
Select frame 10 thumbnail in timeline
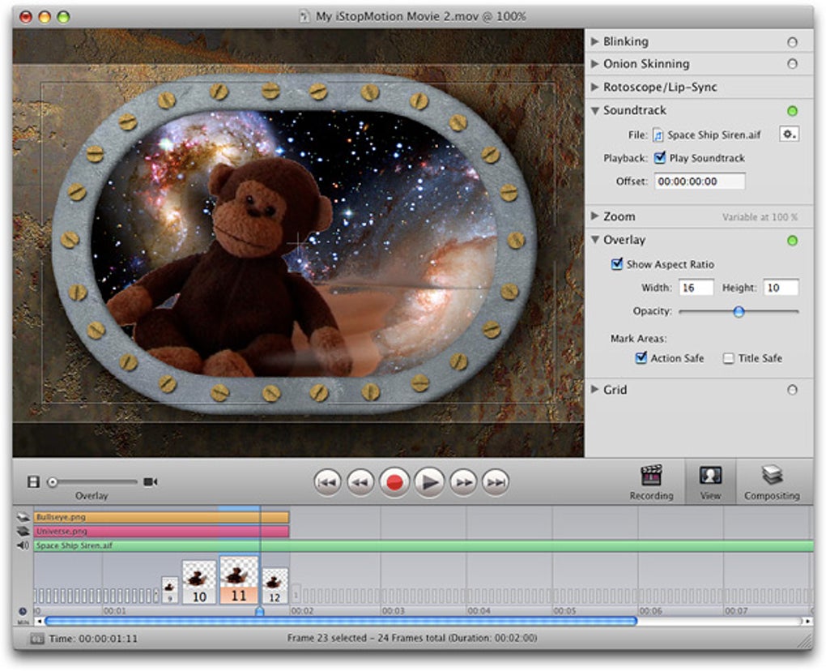pos(199,582)
